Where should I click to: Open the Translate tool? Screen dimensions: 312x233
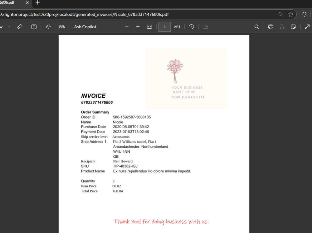(62, 27)
